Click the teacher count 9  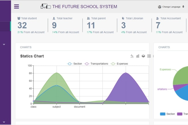pyautogui.click(x=54, y=25)
